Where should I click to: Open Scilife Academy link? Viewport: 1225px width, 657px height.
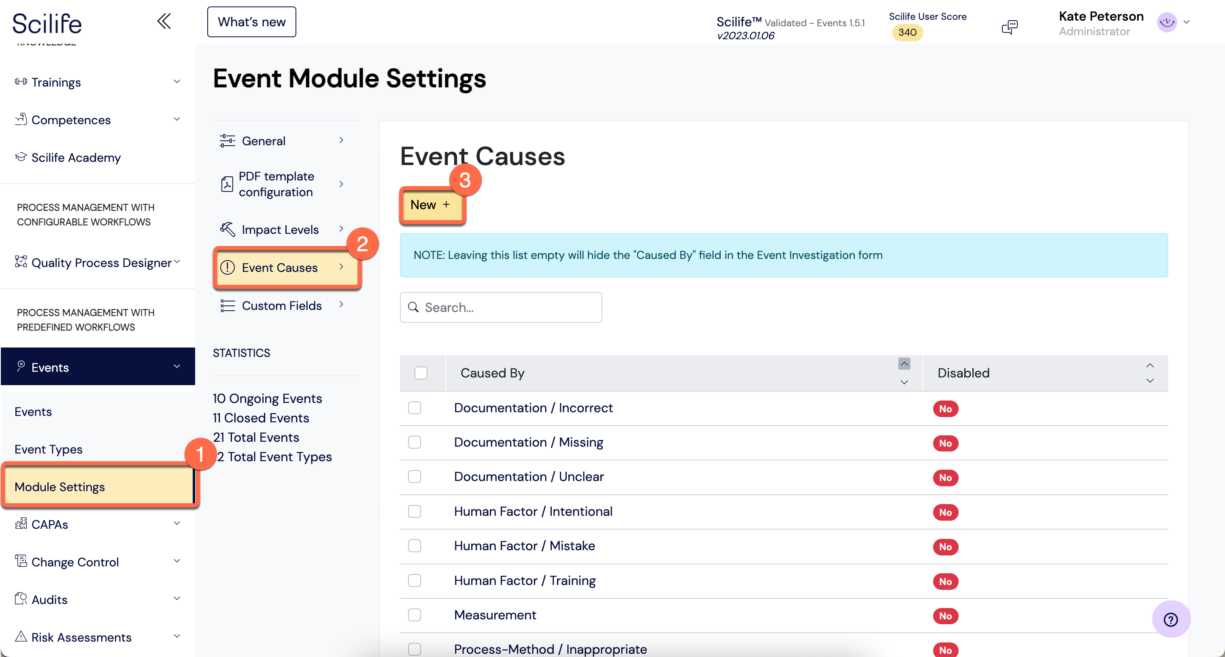click(x=76, y=157)
